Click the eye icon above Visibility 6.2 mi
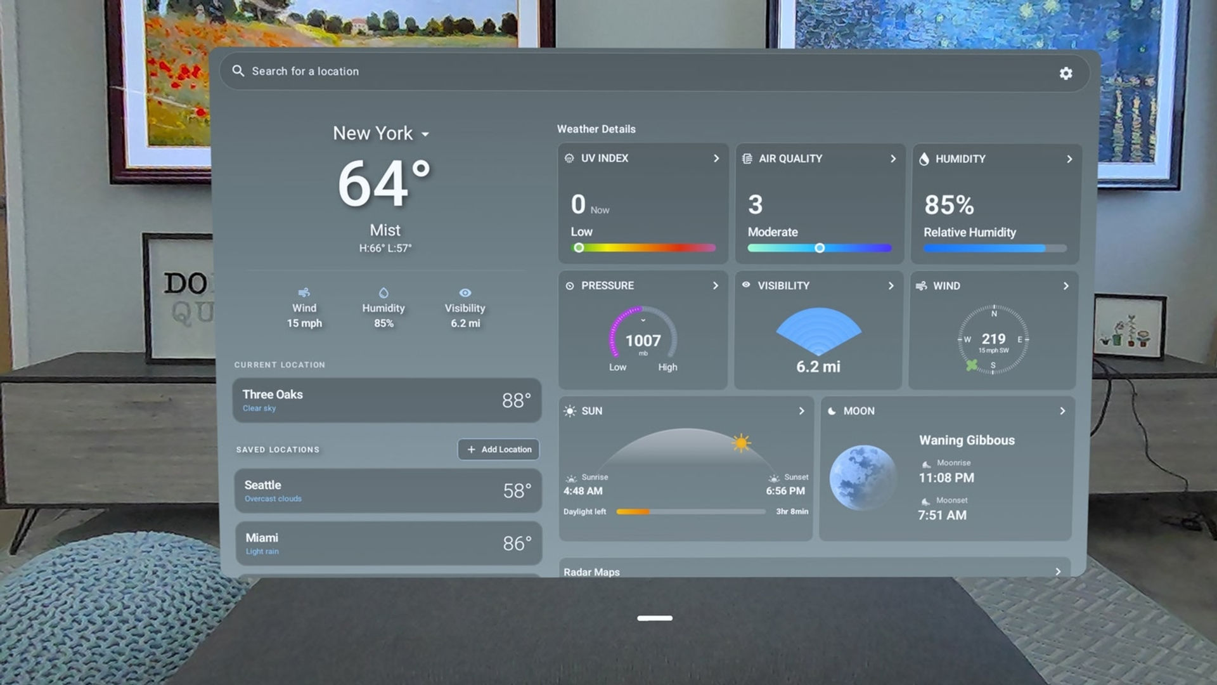Image resolution: width=1217 pixels, height=685 pixels. pyautogui.click(x=465, y=292)
